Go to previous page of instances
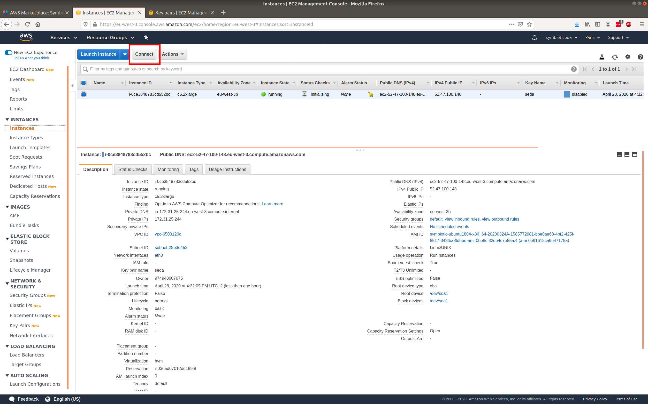The height and width of the screenshot is (404, 648). point(593,69)
